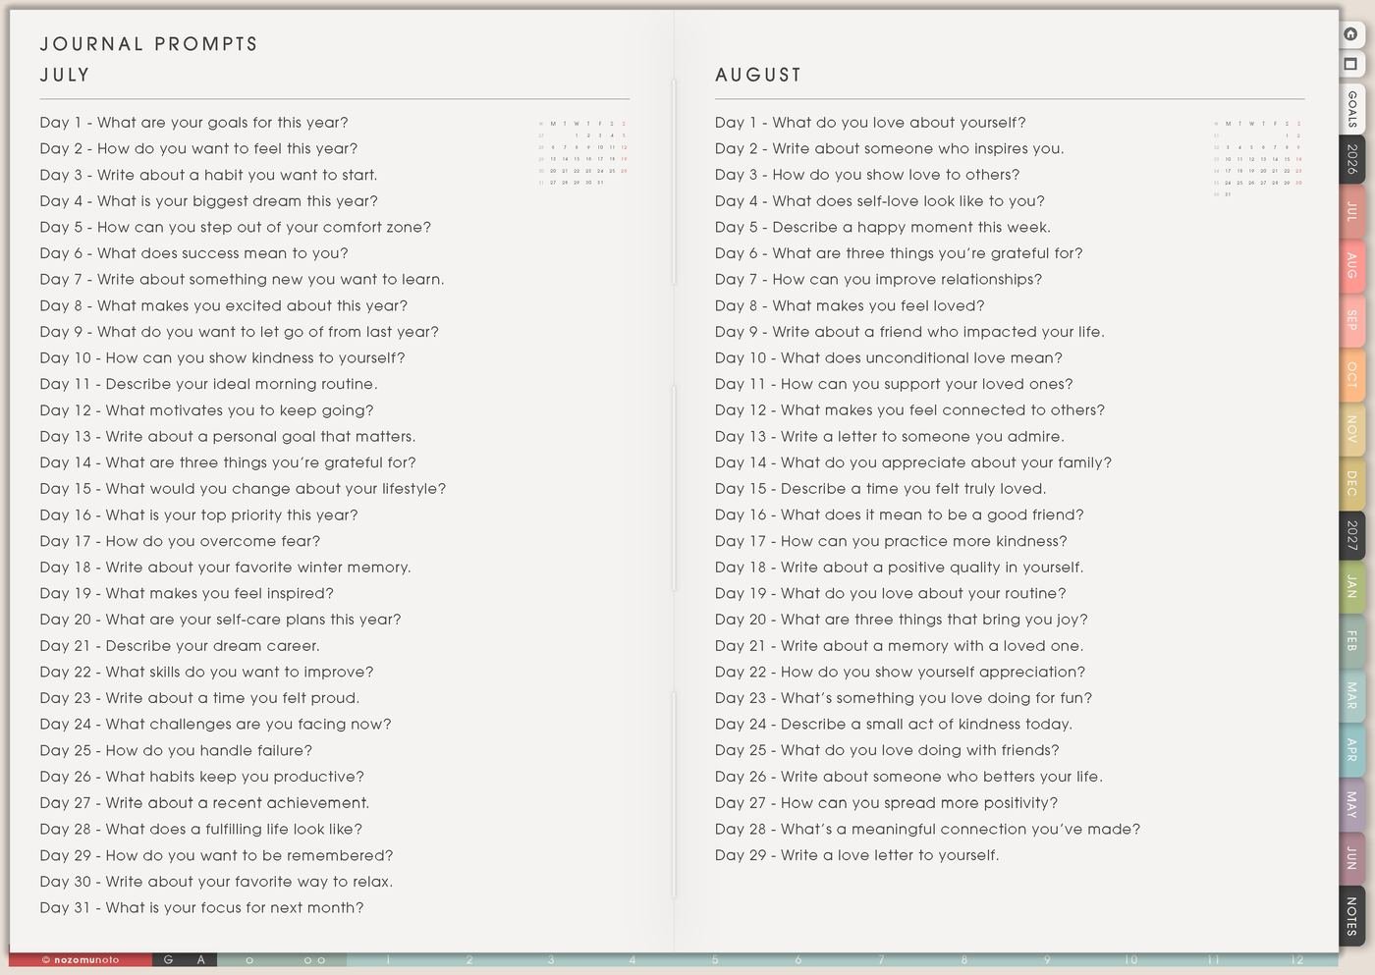Select bottom bar tab numbered 9
The height and width of the screenshot is (975, 1375).
pyautogui.click(x=1047, y=960)
